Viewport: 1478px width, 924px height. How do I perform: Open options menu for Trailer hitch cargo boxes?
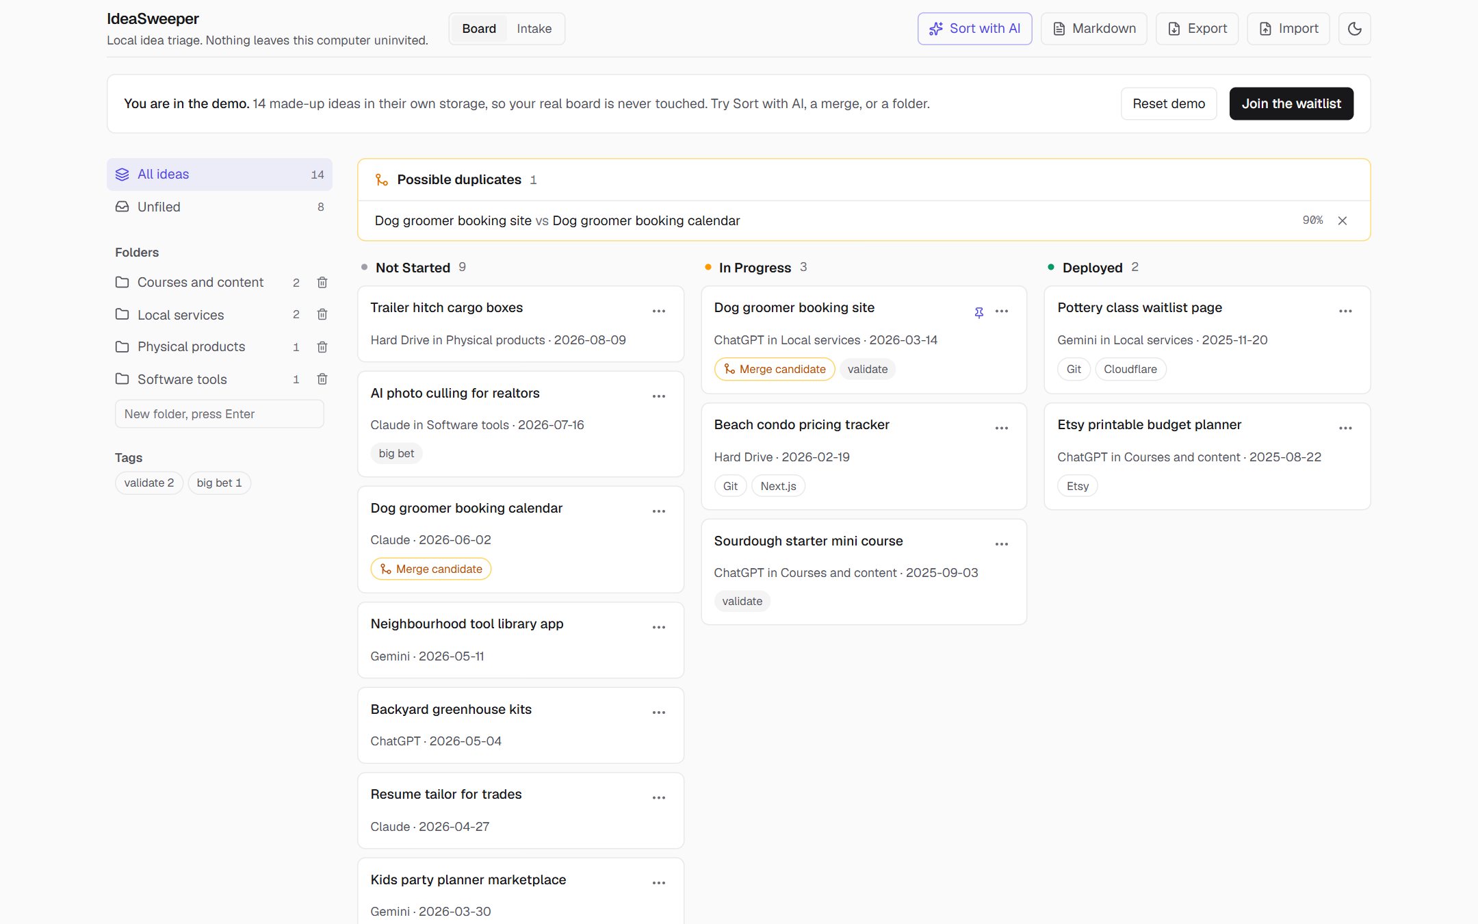659,311
